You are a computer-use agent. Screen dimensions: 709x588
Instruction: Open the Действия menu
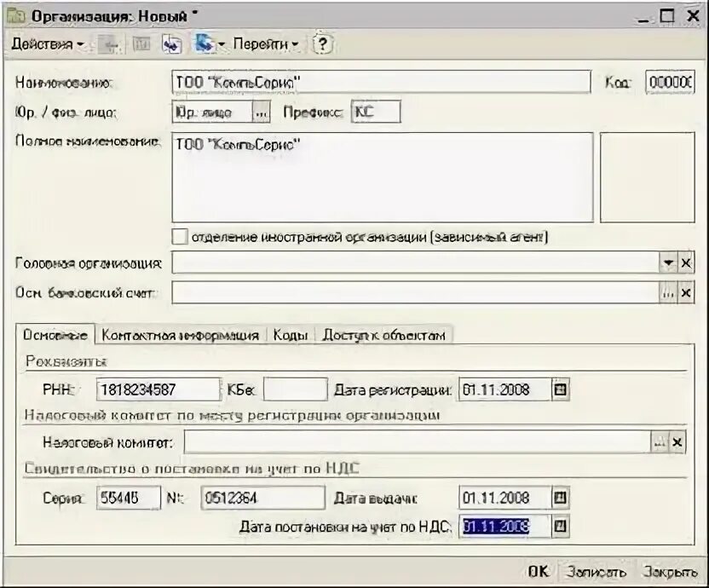tap(48, 44)
